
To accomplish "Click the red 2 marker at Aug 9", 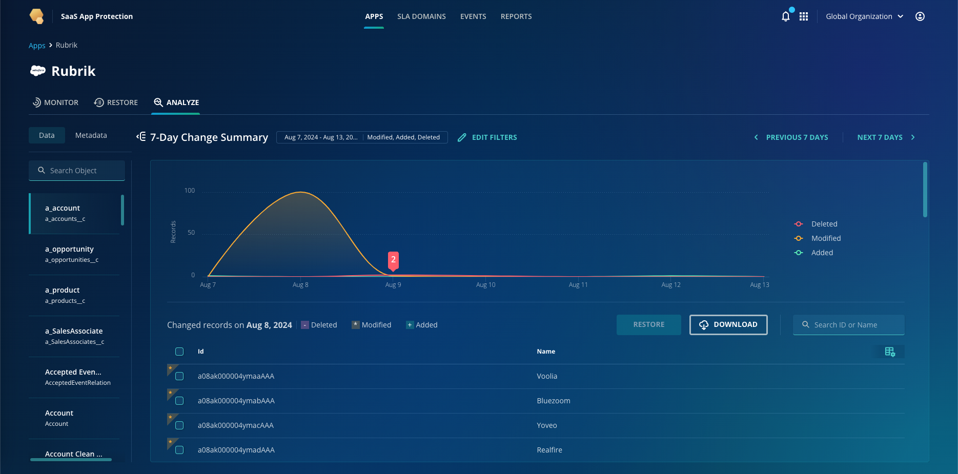I will point(393,260).
